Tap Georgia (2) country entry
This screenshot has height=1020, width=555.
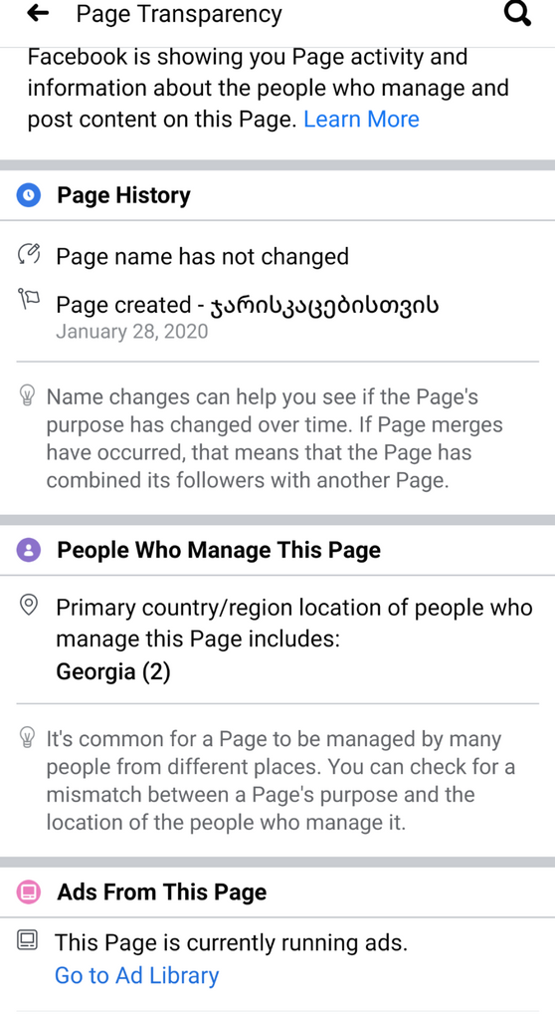point(113,671)
